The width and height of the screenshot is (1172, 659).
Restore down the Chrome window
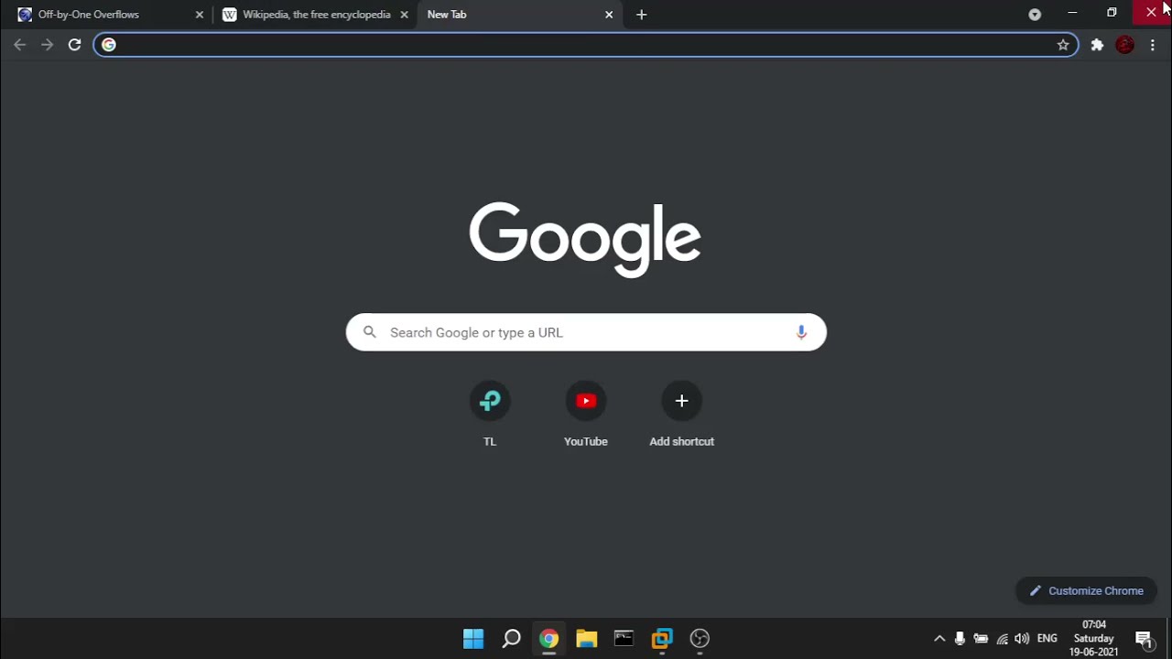click(1112, 13)
